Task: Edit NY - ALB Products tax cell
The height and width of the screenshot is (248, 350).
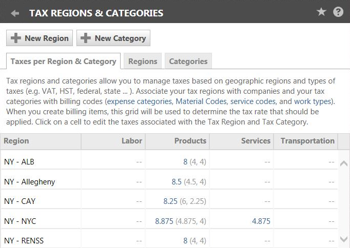Action: pos(185,162)
